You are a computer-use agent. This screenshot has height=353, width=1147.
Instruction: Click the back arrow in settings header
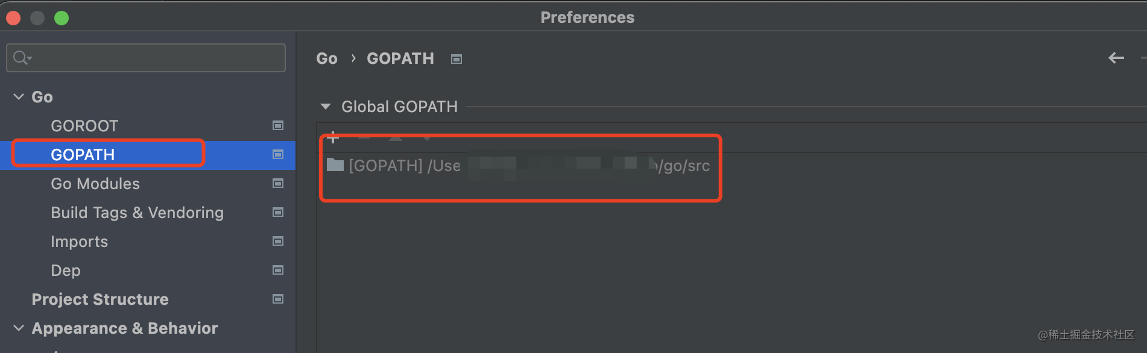coord(1116,58)
